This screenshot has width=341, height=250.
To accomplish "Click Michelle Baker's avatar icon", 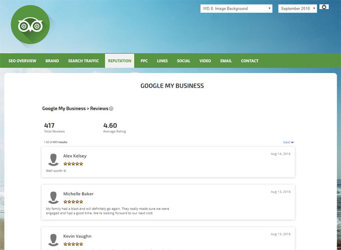I will tap(54, 197).
